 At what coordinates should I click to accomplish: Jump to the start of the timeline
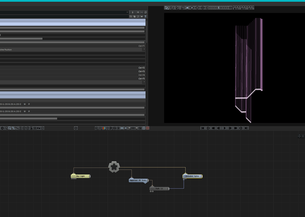(203, 128)
